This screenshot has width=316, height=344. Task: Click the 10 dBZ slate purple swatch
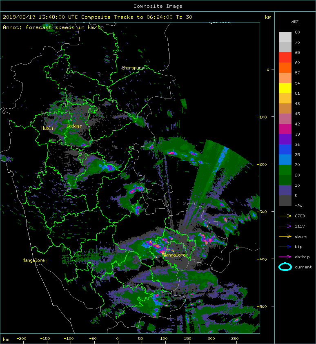(x=285, y=190)
